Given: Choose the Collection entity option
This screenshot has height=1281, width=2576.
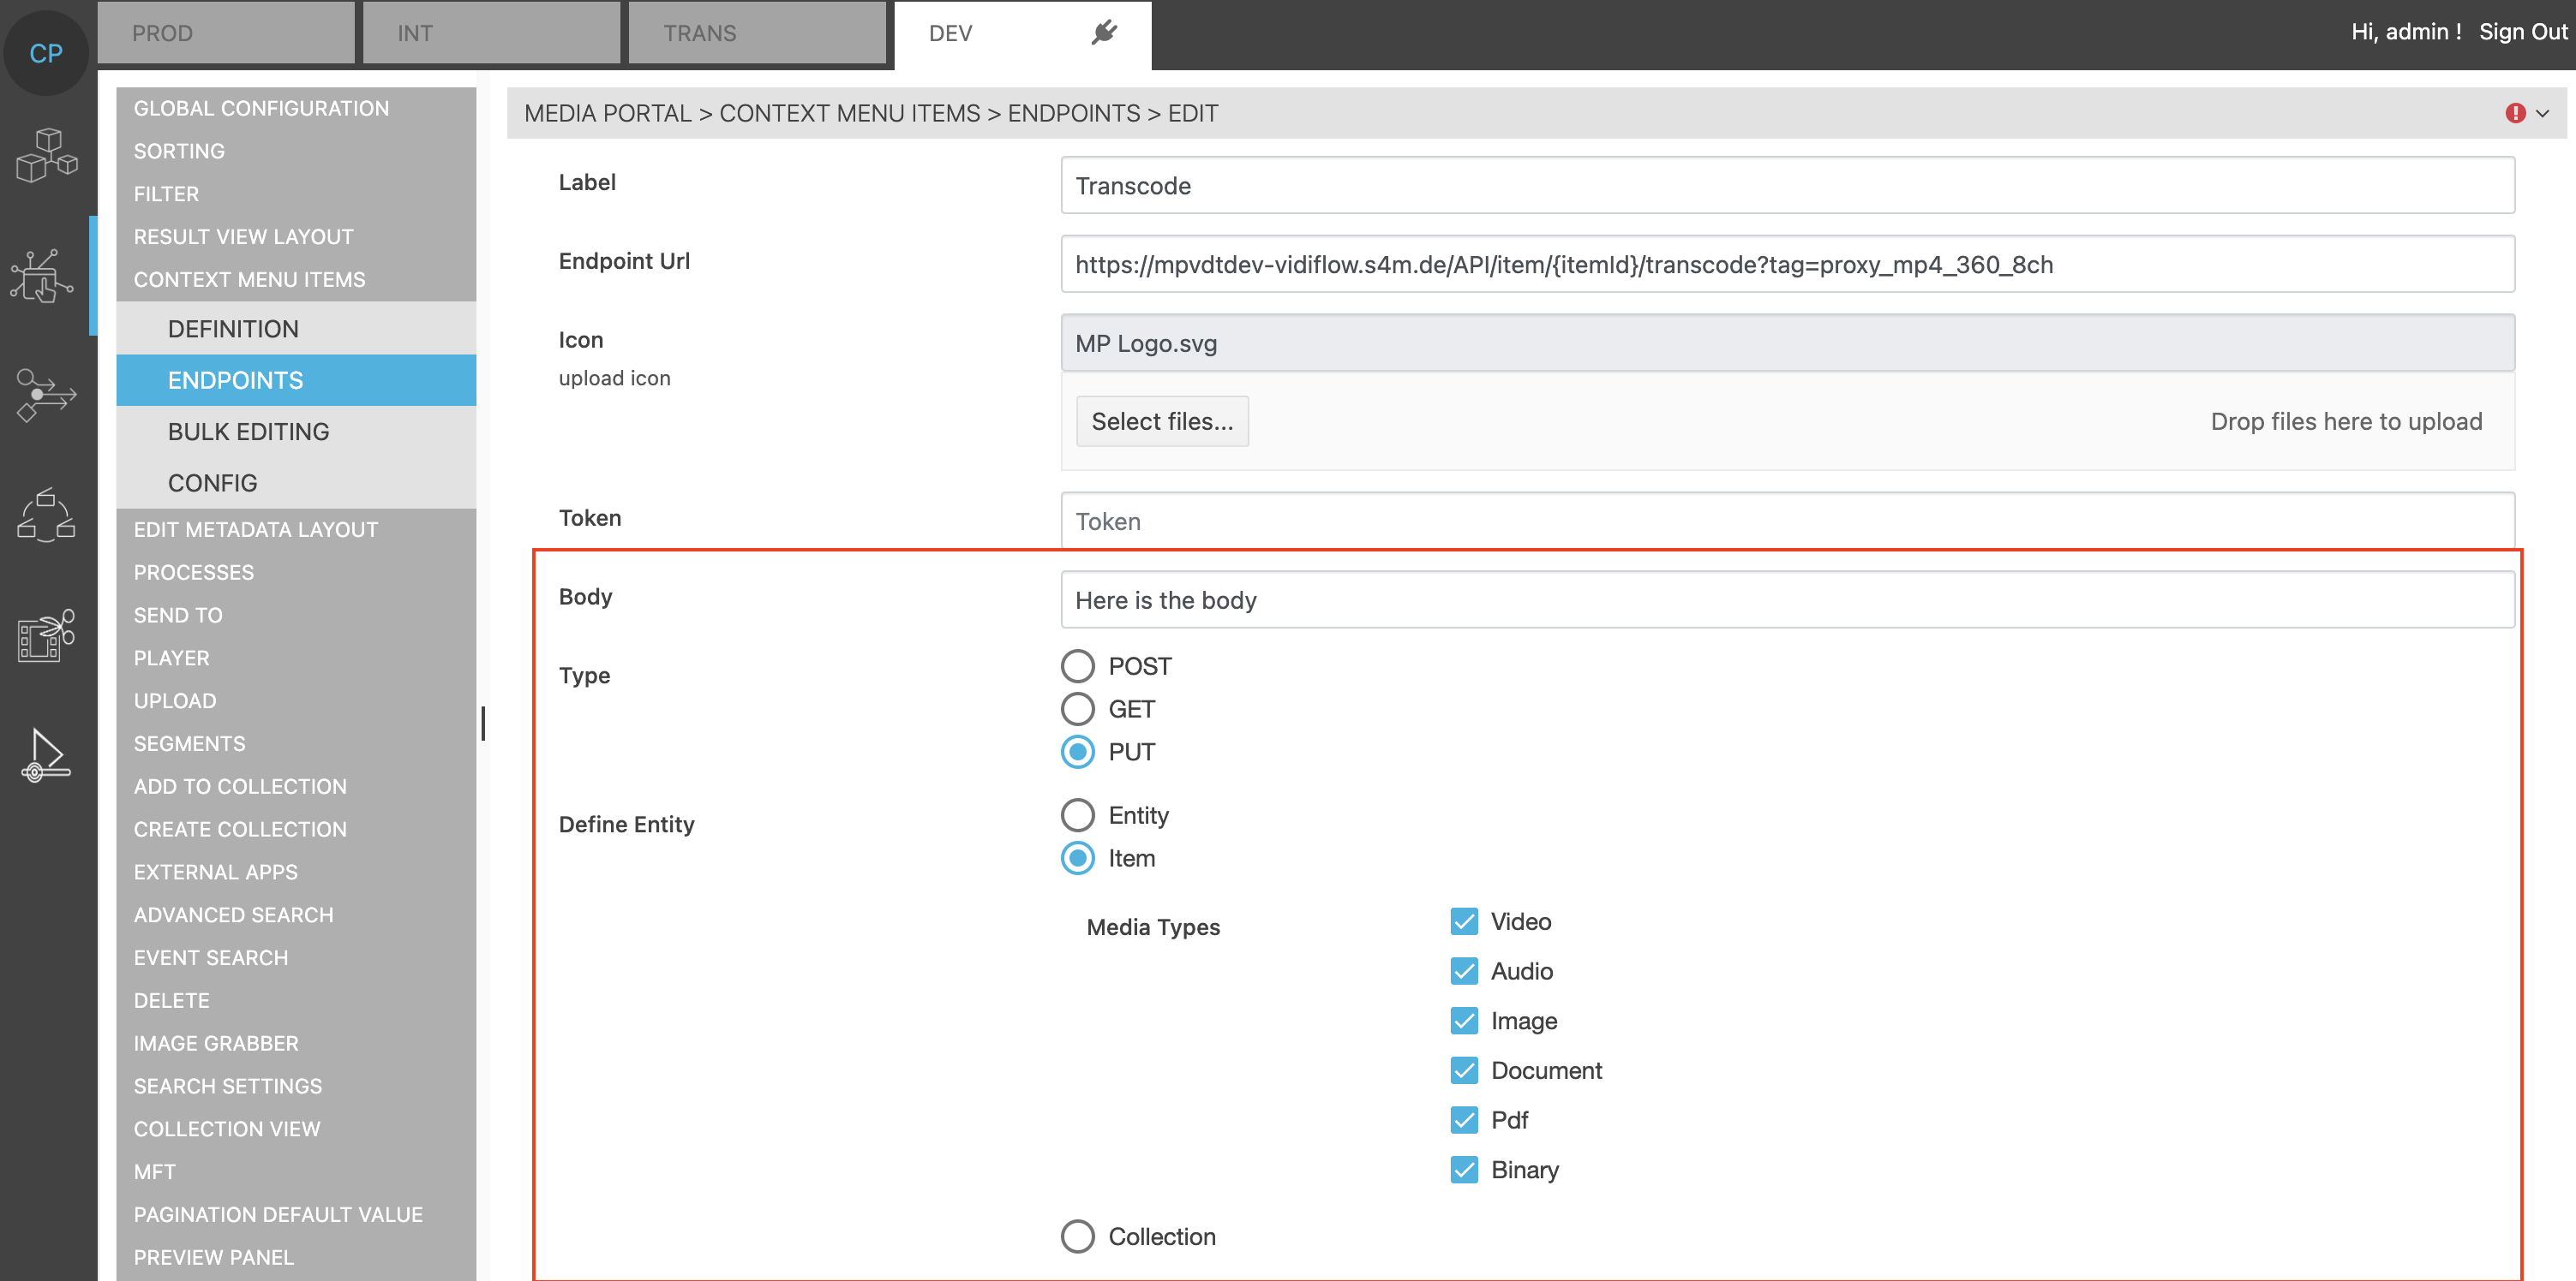Looking at the screenshot, I should point(1077,1236).
